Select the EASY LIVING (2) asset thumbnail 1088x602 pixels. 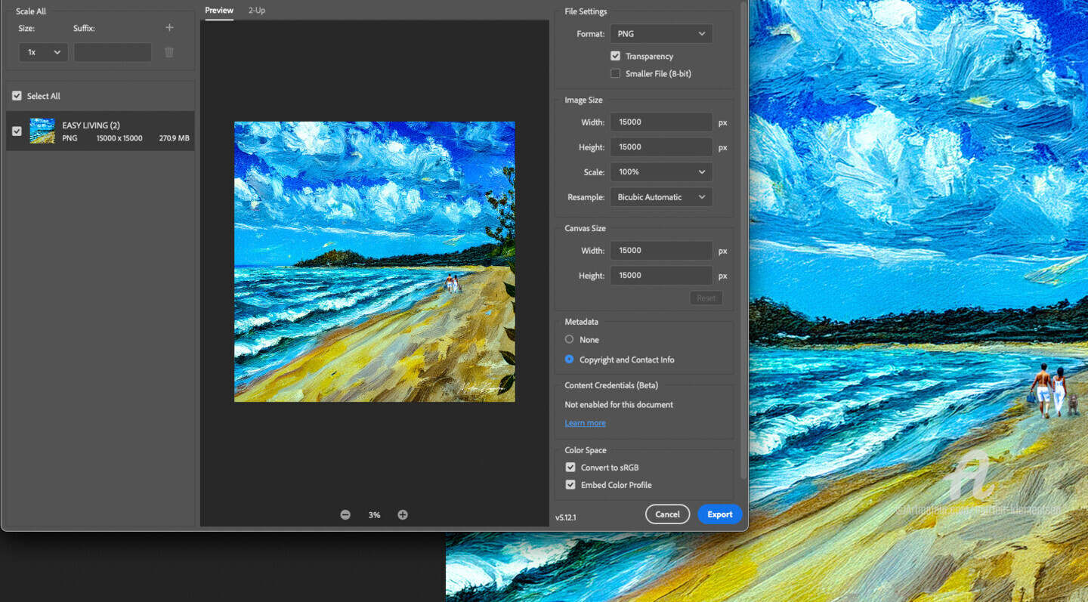42,131
